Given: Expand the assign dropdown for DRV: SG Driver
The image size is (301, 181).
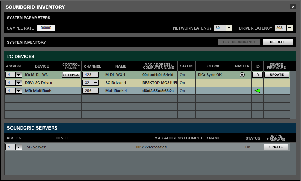Looking at the screenshot, I should tap(17, 83).
